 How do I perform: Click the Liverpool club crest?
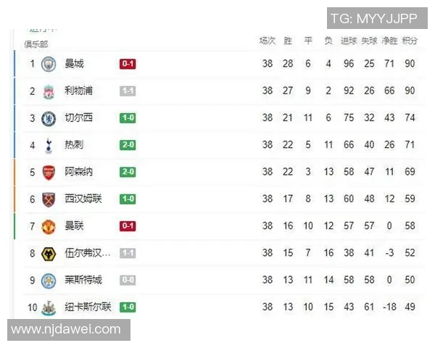(49, 91)
